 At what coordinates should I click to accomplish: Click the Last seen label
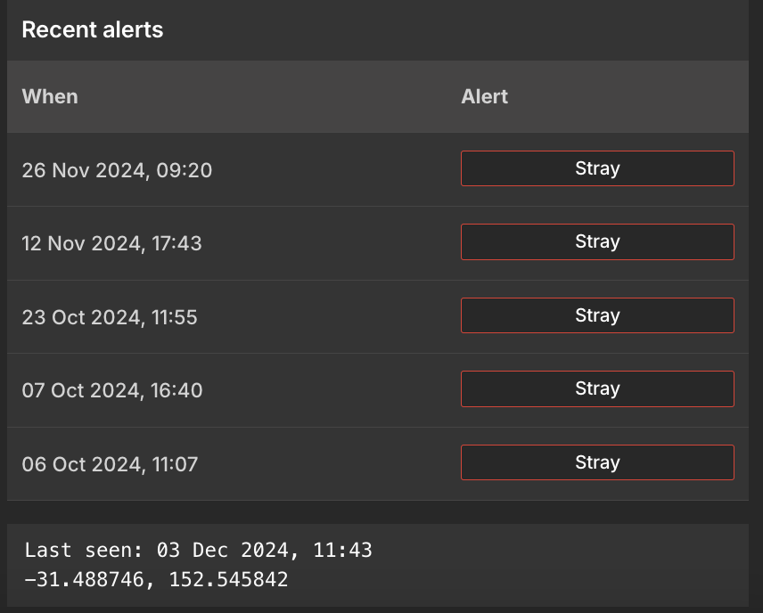[85, 551]
